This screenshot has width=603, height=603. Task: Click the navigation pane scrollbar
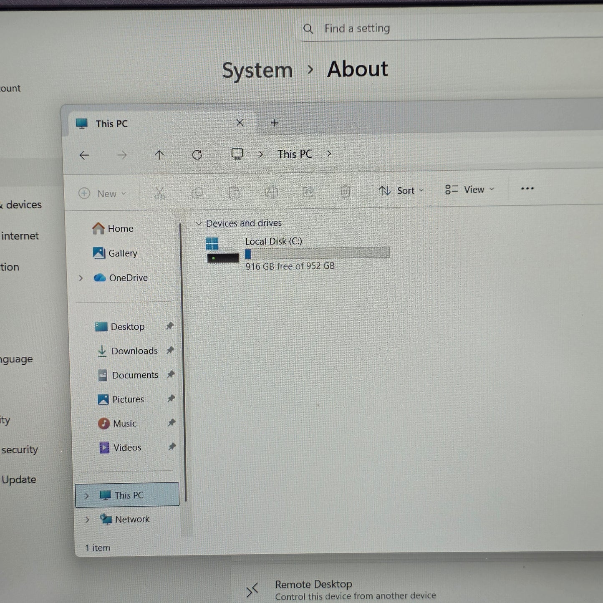pos(183,362)
